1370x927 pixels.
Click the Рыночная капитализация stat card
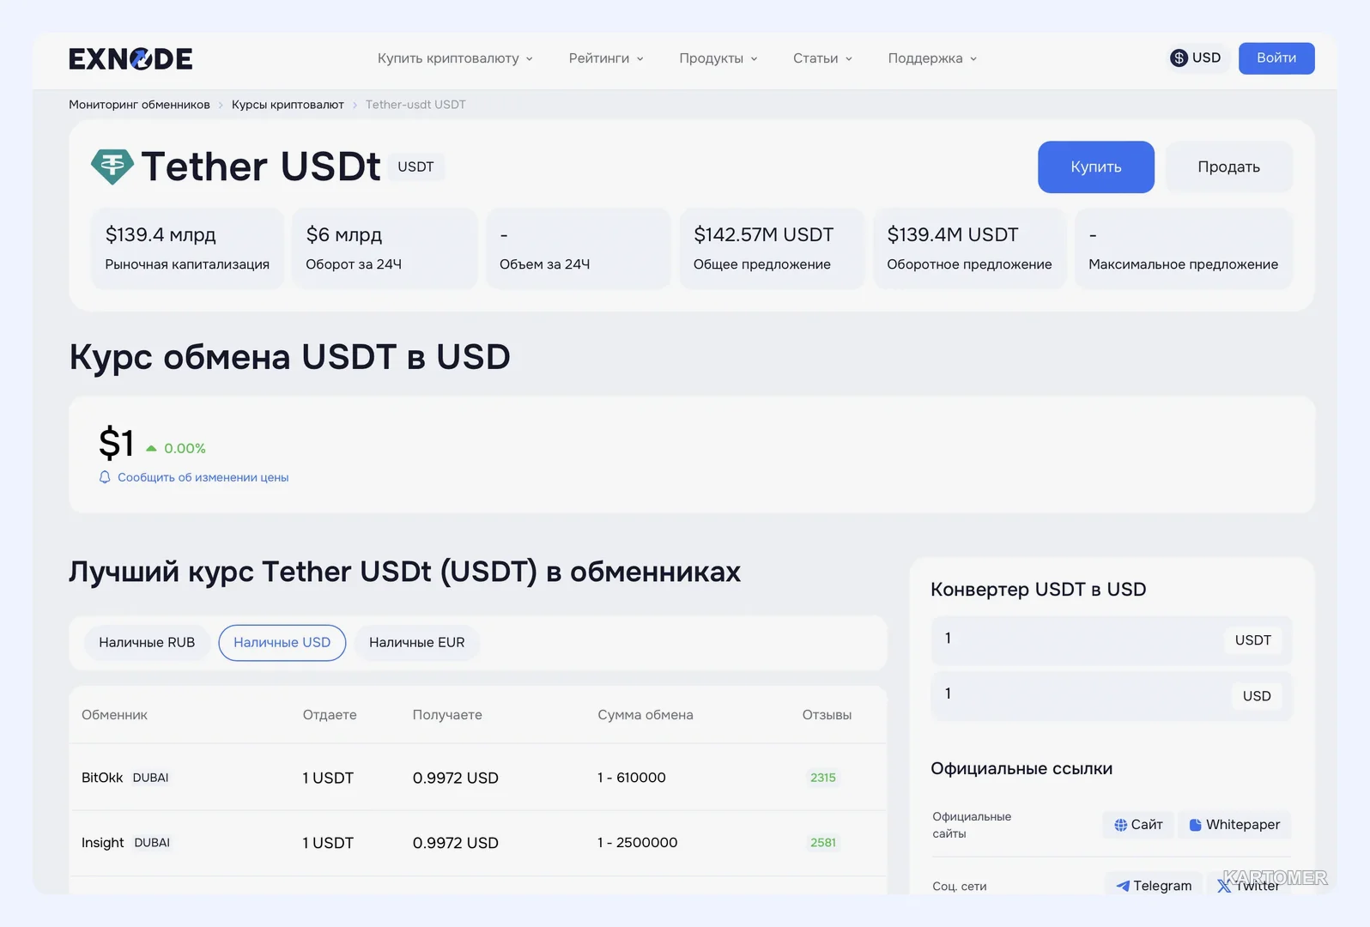[187, 249]
